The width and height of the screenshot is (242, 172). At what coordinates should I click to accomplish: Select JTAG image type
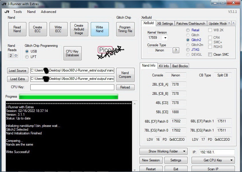[188, 50]
